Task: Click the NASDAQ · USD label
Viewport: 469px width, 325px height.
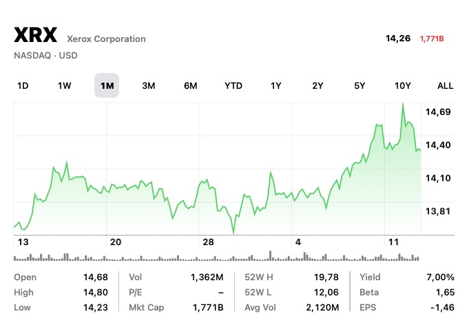Action: pos(45,56)
